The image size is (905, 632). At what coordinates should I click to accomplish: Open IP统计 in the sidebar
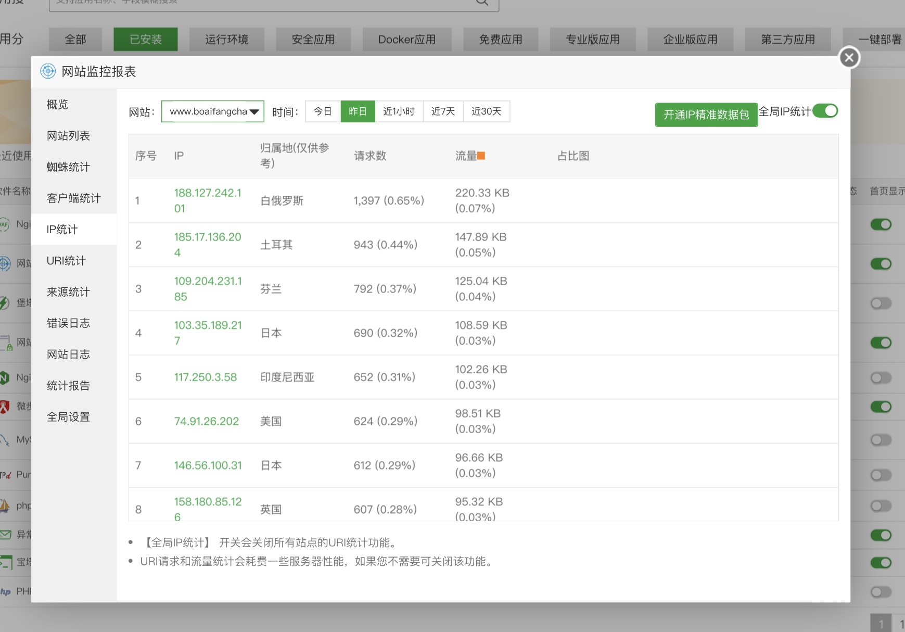pos(74,230)
